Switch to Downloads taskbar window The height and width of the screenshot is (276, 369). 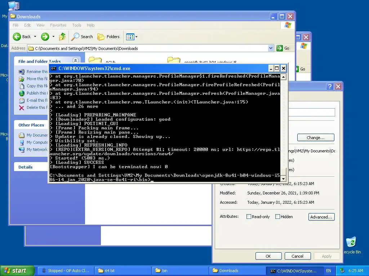tap(238, 271)
